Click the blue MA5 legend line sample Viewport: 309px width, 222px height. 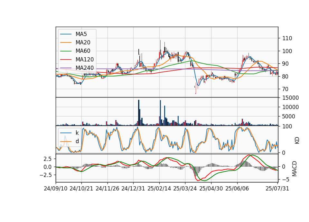pos(66,34)
